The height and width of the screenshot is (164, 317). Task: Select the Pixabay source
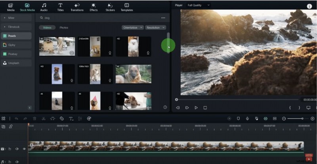click(16, 54)
